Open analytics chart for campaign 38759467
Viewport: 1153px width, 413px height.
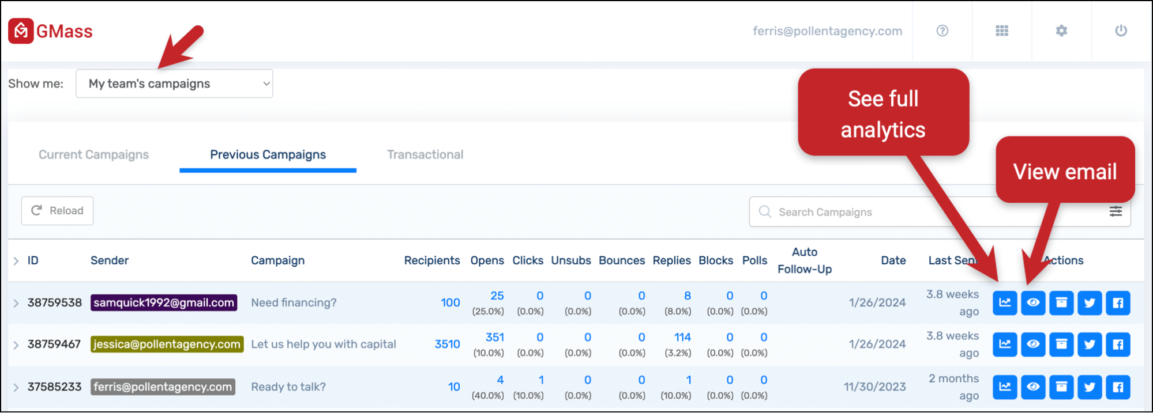1005,344
